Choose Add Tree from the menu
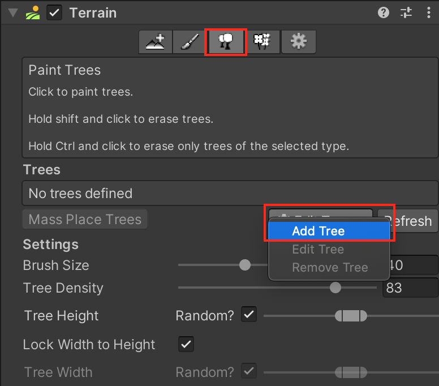 [x=318, y=231]
